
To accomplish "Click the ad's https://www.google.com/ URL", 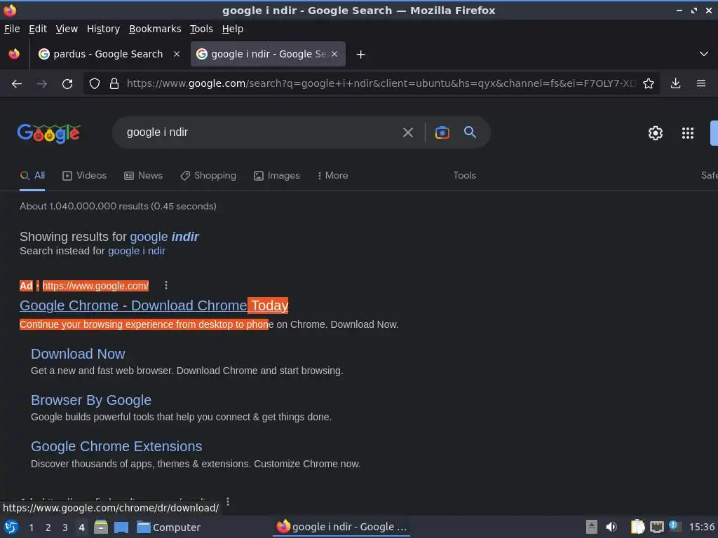I will coord(95,286).
